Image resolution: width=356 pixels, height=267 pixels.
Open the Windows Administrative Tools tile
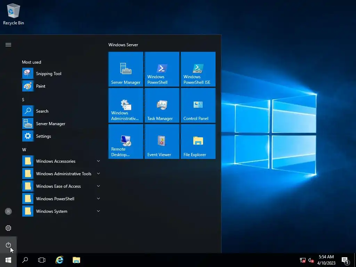[126, 105]
